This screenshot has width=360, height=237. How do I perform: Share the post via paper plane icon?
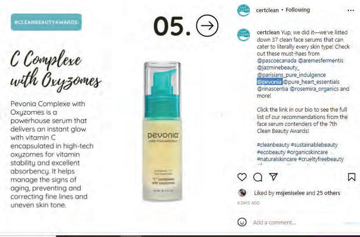click(273, 177)
